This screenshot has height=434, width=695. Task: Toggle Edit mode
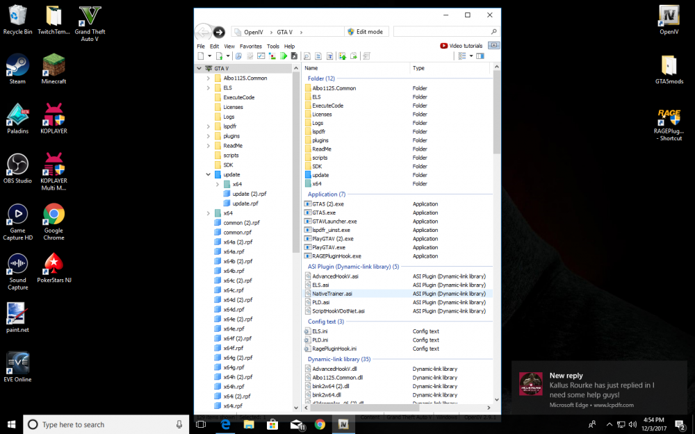coord(366,32)
